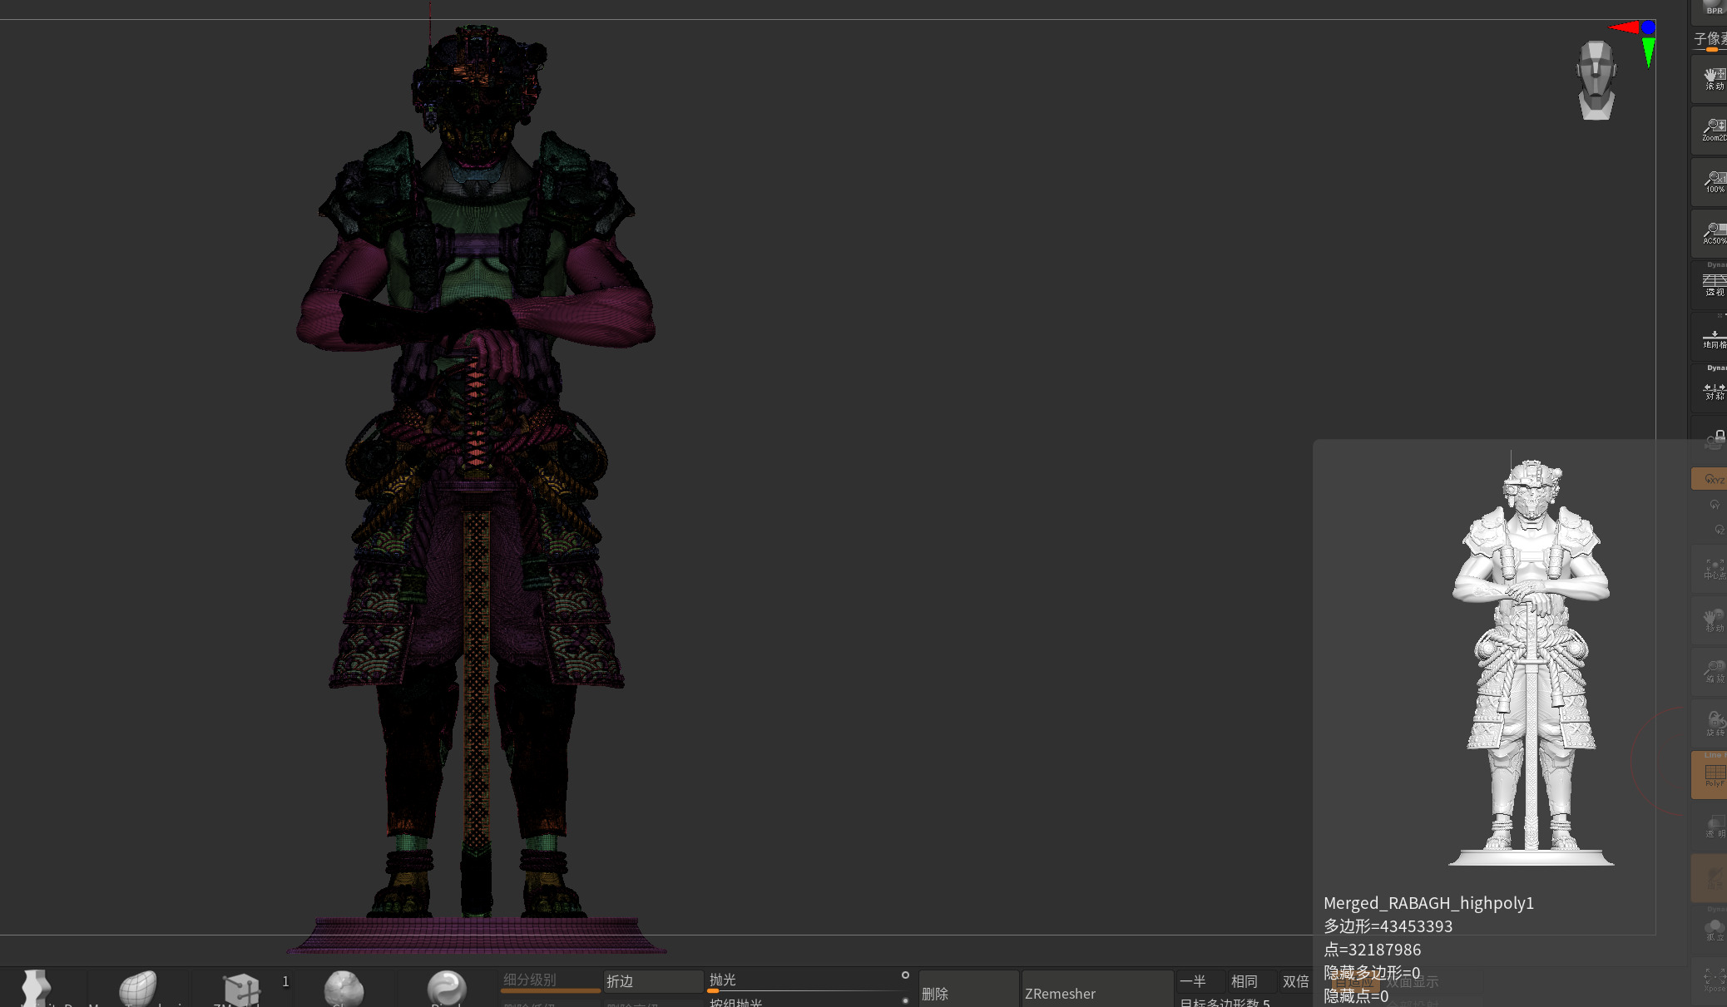This screenshot has width=1727, height=1007.
Task: Click the 点=32187986 point count text
Action: [x=1372, y=950]
